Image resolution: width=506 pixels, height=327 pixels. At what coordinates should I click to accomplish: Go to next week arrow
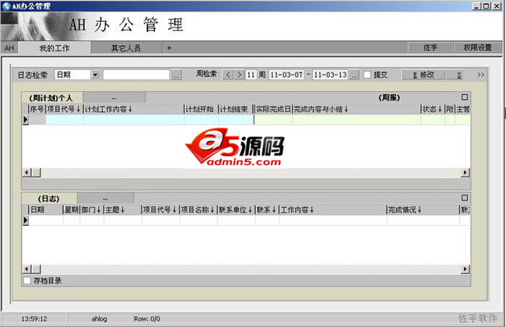pyautogui.click(x=239, y=75)
